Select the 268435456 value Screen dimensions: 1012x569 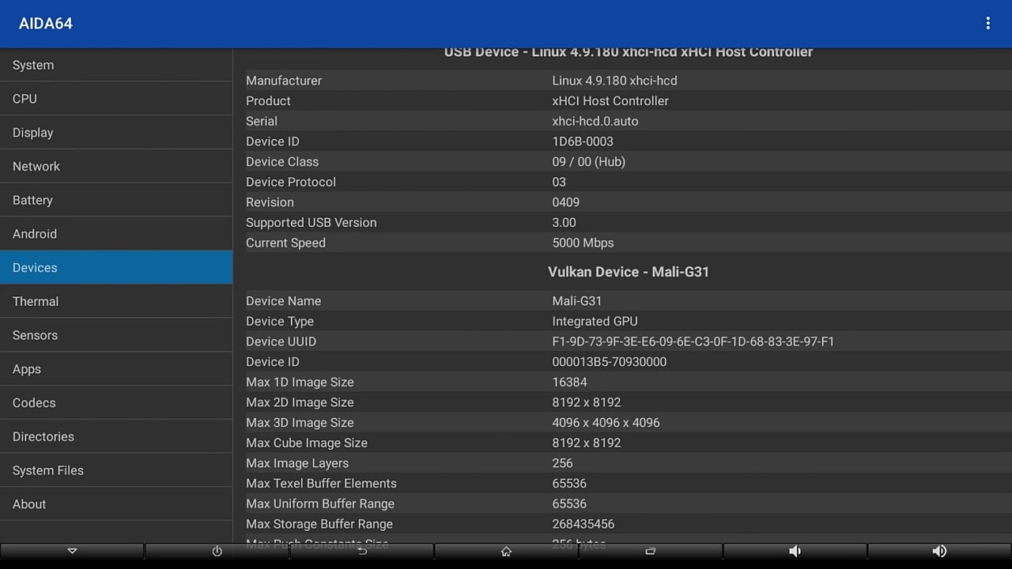pos(583,524)
